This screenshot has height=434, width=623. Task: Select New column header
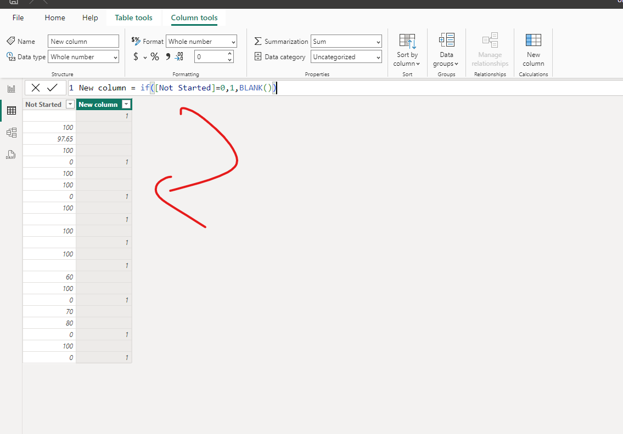98,104
